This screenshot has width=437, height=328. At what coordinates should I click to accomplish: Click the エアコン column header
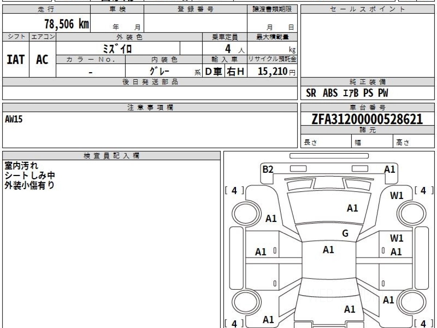43,37
